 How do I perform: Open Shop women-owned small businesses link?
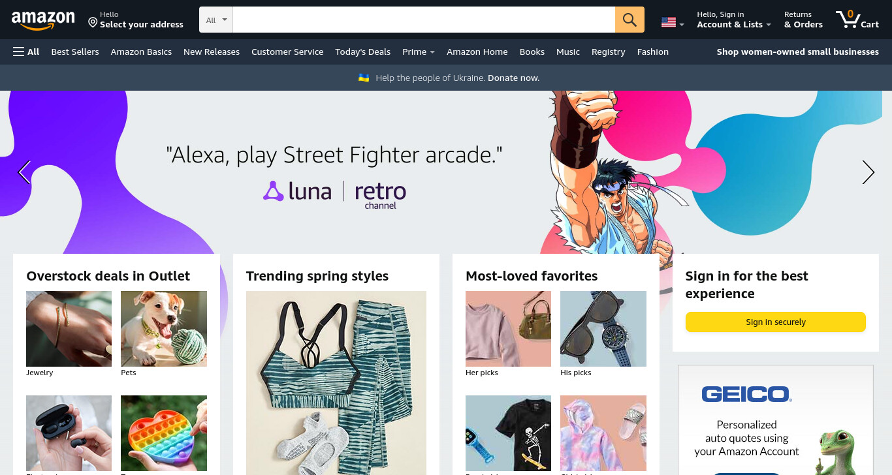point(797,52)
